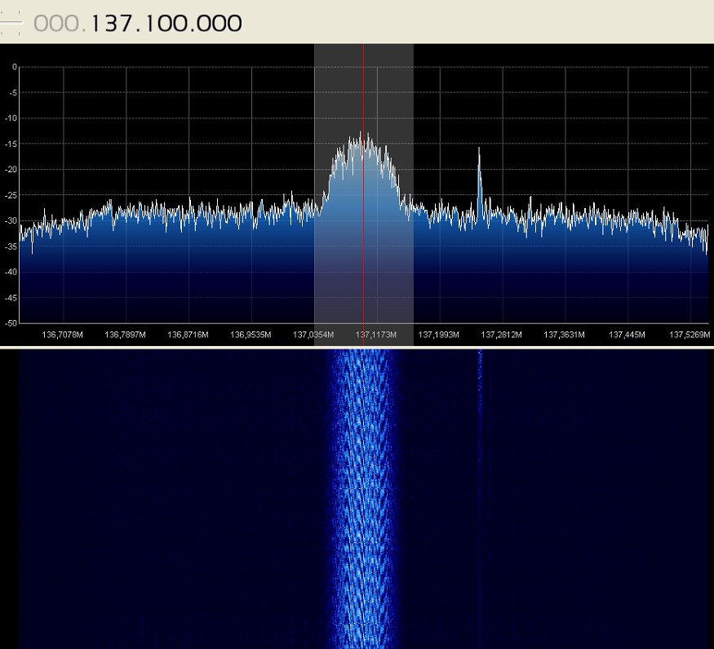The image size is (714, 649).
Task: Click the 137 MHz digits in frequency display
Action: point(112,24)
